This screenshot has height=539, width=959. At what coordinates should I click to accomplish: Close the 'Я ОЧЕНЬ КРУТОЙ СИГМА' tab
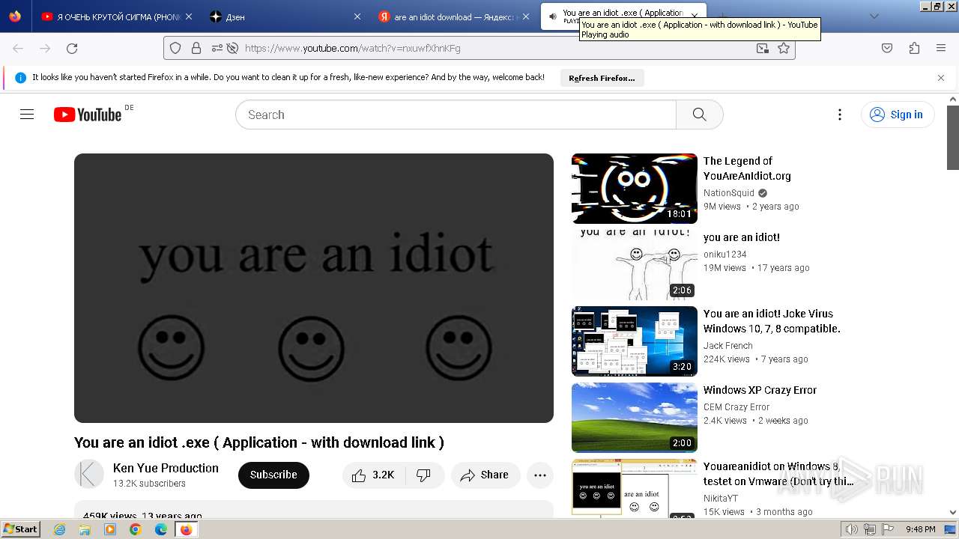pyautogui.click(x=188, y=16)
